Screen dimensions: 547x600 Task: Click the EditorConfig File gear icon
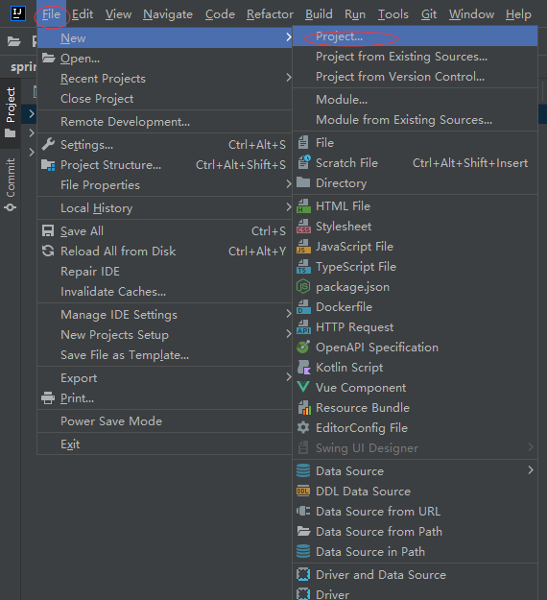[x=303, y=427]
